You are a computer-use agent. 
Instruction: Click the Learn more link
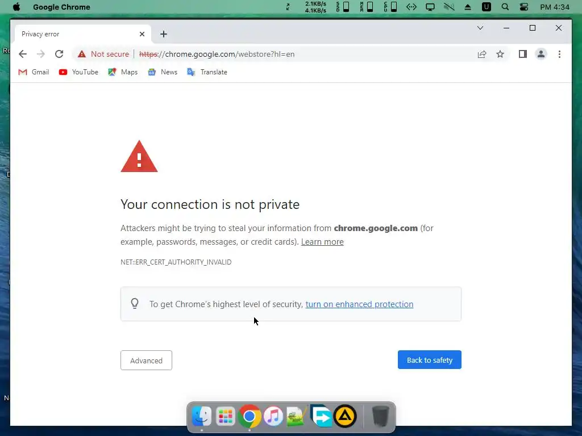pos(322,242)
